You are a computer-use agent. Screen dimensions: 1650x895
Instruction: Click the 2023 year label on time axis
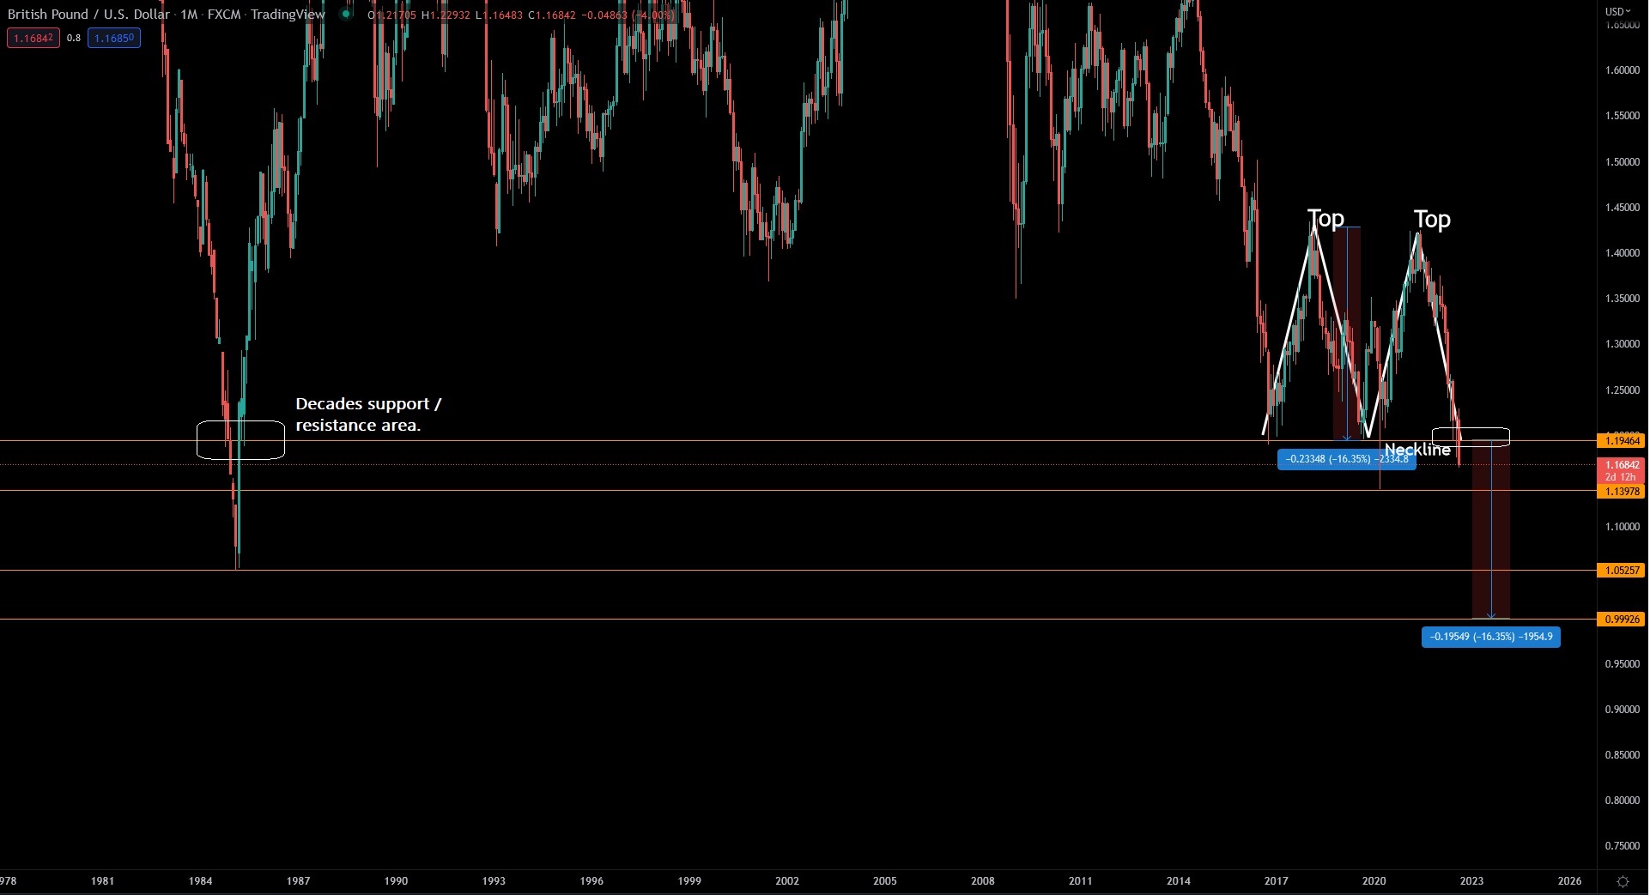tap(1472, 880)
